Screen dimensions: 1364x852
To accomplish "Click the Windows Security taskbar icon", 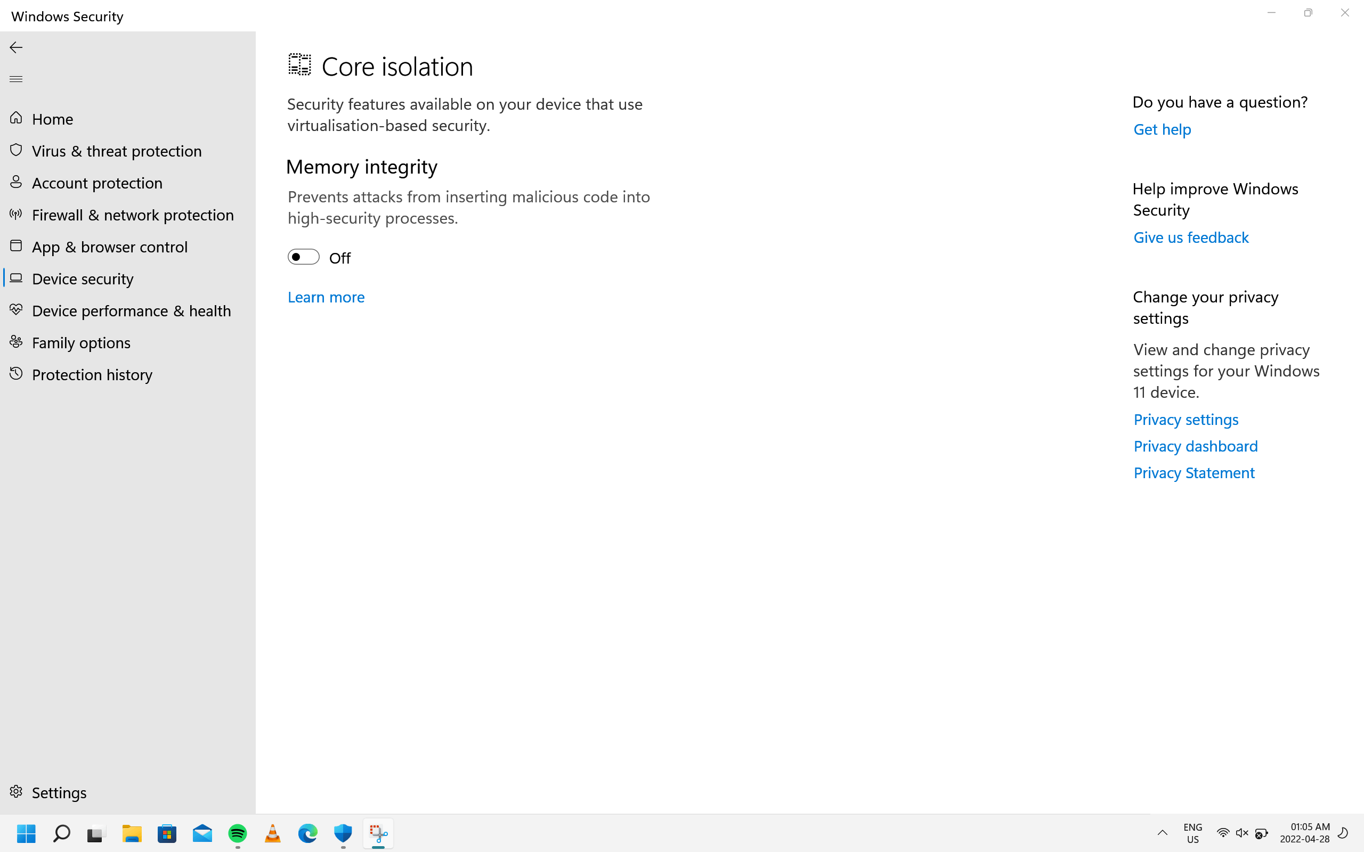I will pyautogui.click(x=343, y=833).
